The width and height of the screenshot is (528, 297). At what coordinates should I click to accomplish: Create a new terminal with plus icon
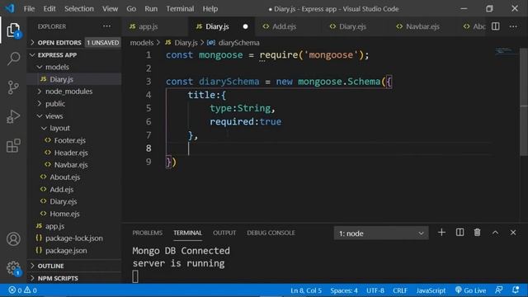click(441, 233)
